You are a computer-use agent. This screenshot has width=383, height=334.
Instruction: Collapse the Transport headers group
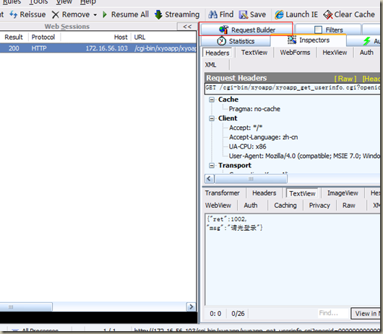coord(212,165)
